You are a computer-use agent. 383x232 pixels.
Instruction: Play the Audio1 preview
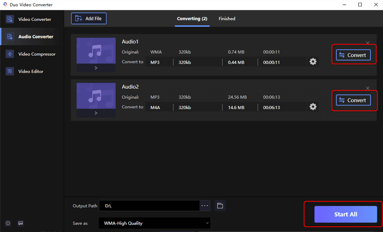pyautogui.click(x=96, y=68)
